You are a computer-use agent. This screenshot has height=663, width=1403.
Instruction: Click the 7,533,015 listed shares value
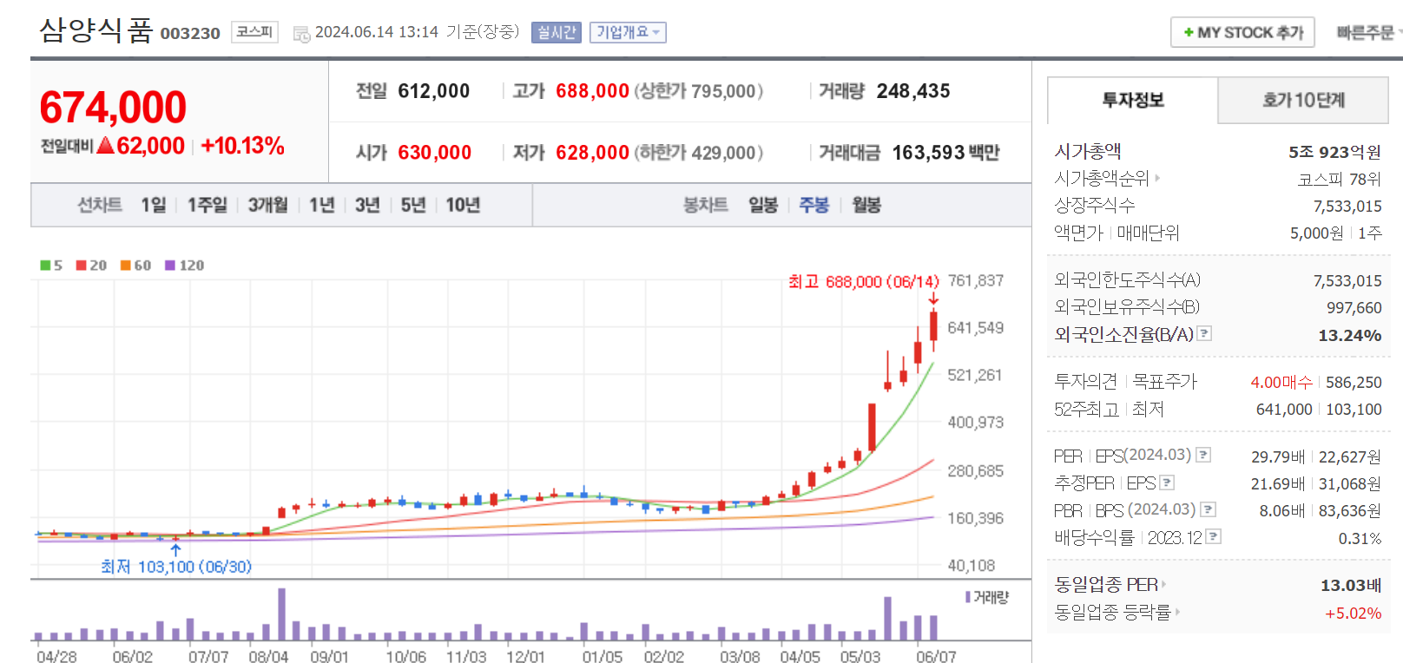[x=1347, y=206]
